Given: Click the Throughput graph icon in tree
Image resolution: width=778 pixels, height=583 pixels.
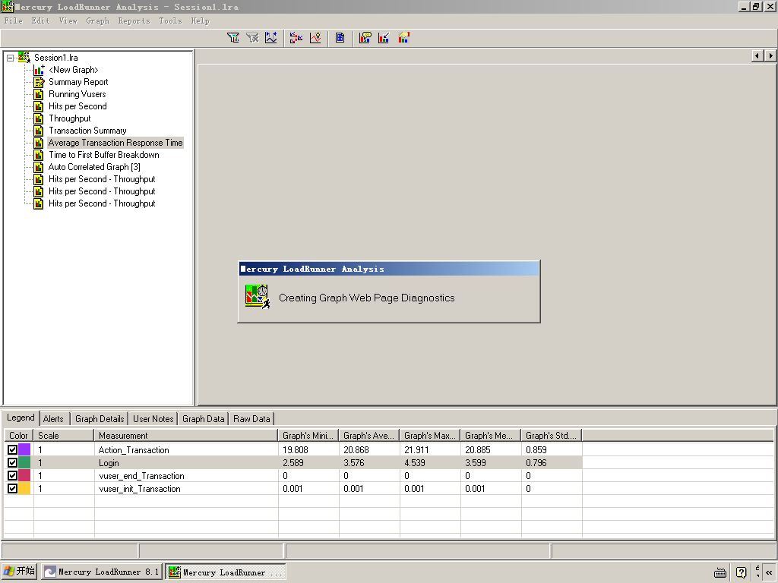Looking at the screenshot, I should [39, 118].
